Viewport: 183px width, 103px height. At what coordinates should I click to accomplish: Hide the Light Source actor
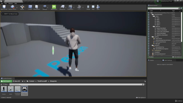[149, 39]
